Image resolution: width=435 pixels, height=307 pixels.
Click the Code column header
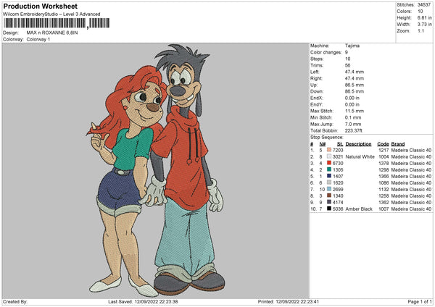click(x=384, y=143)
